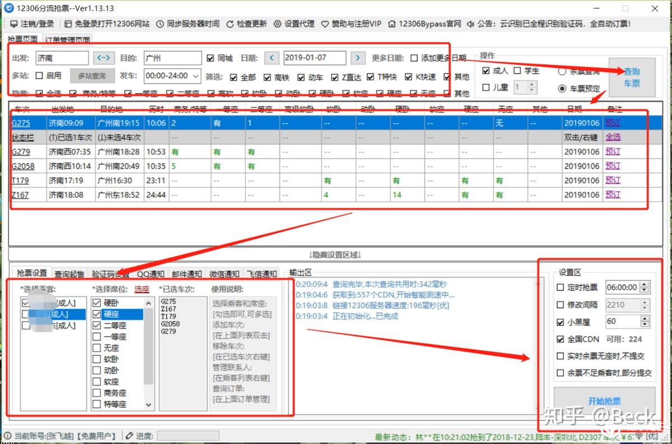Click the date field 2019-01-07
Image resolution: width=672 pixels, height=444 pixels.
click(314, 58)
